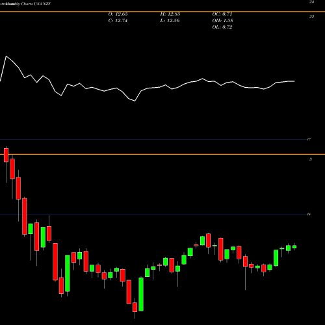Click the axis label '22'

(311, 17)
